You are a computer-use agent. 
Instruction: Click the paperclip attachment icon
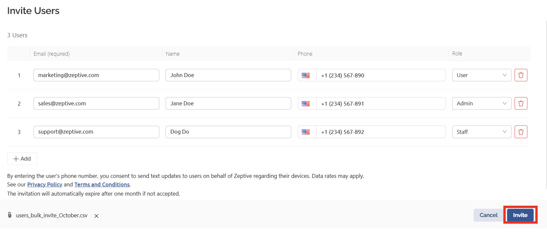[10, 215]
